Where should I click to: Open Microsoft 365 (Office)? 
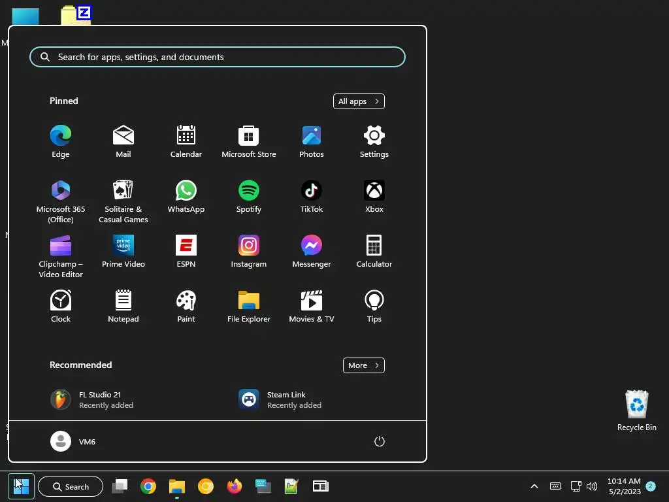click(x=61, y=201)
